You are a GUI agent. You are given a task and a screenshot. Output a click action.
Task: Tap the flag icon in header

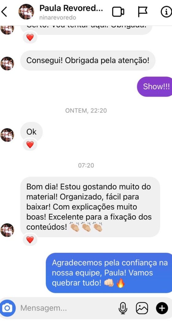coord(143,12)
